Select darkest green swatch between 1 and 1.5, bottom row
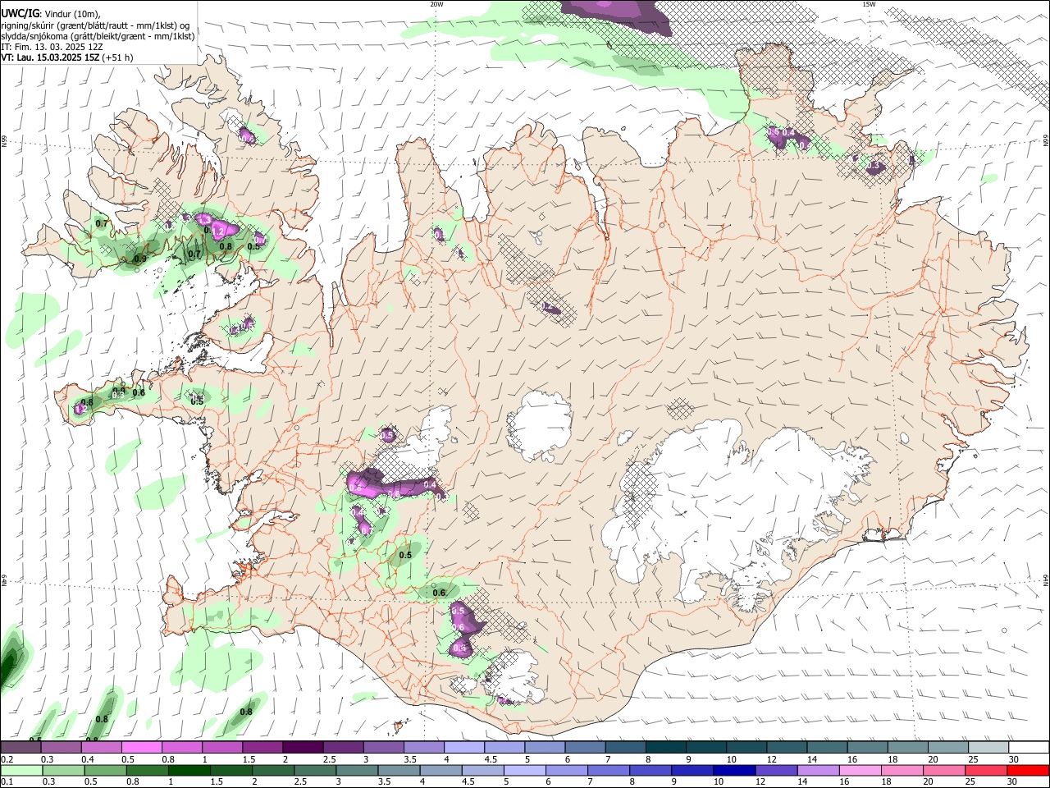This screenshot has width=1050, height=788. click(x=189, y=770)
